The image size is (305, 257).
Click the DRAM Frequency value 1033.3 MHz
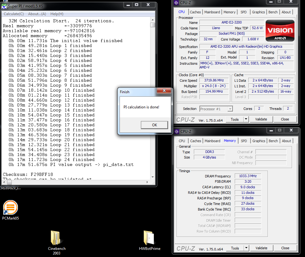248,176
